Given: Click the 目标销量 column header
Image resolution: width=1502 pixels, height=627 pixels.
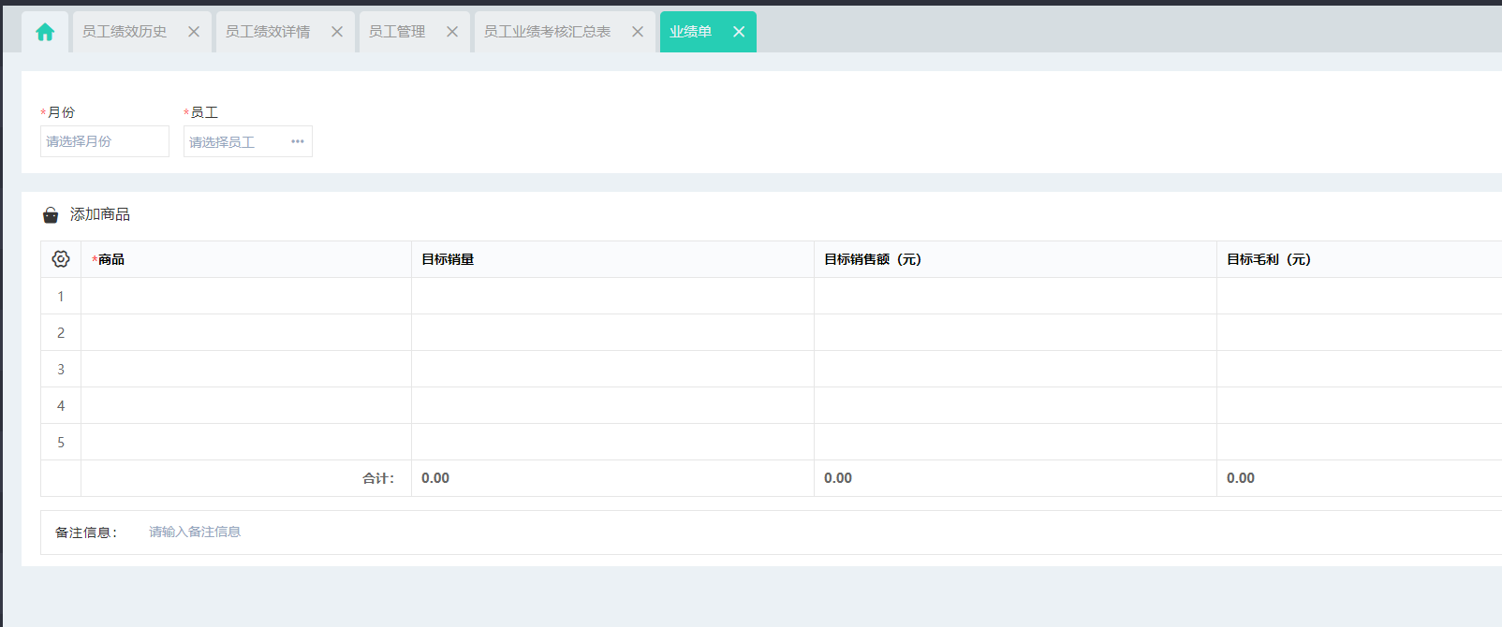Looking at the screenshot, I should pyautogui.click(x=613, y=259).
